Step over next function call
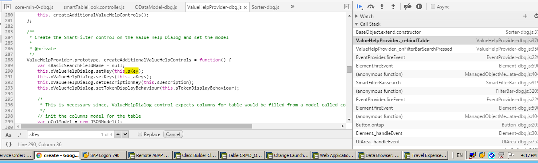Screen dimensions: 538x163 tap(371, 6)
